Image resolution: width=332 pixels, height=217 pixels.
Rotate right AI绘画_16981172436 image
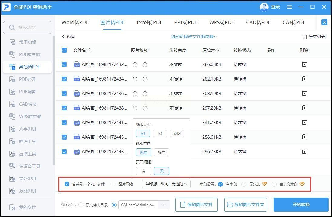145,94
